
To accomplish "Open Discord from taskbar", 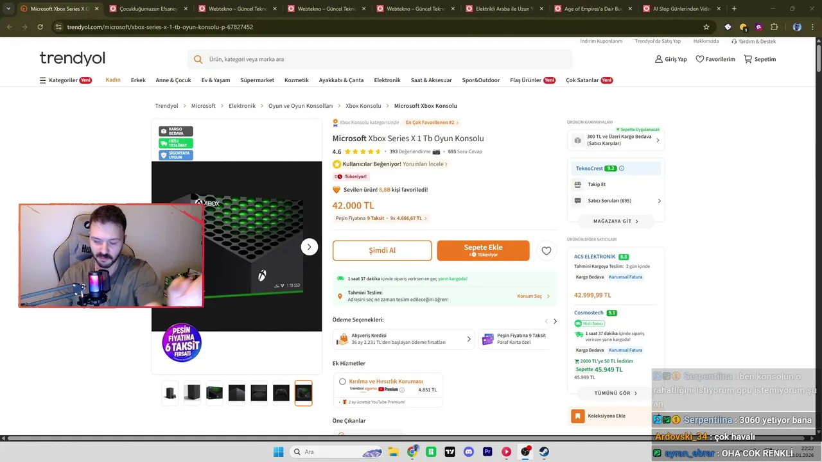I will pos(468,452).
